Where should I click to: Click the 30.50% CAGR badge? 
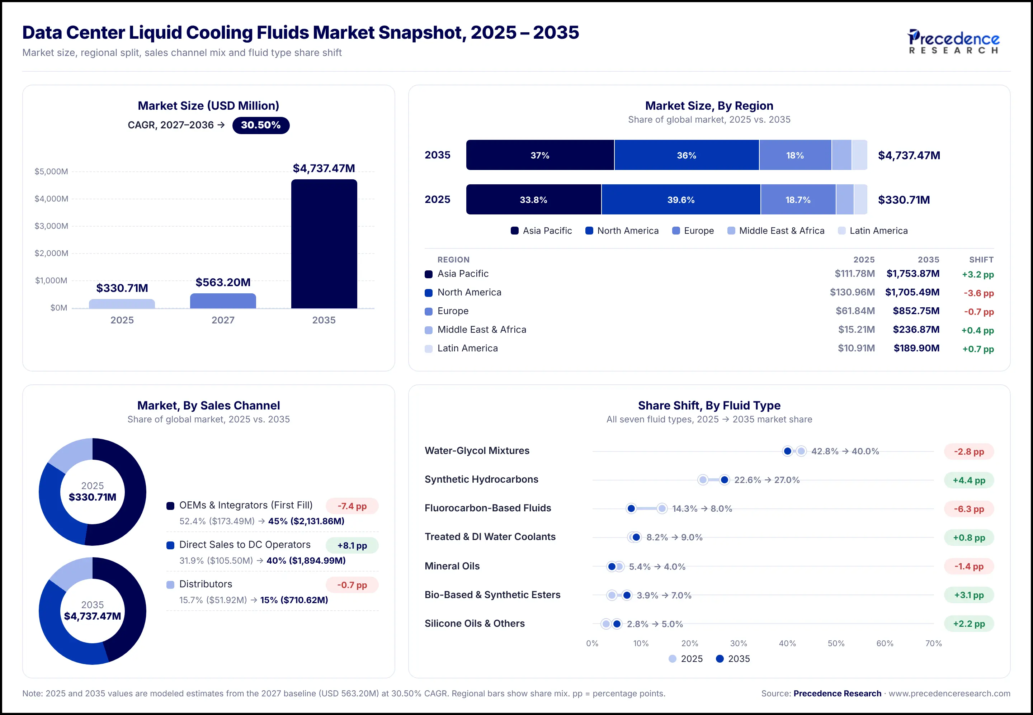[261, 125]
